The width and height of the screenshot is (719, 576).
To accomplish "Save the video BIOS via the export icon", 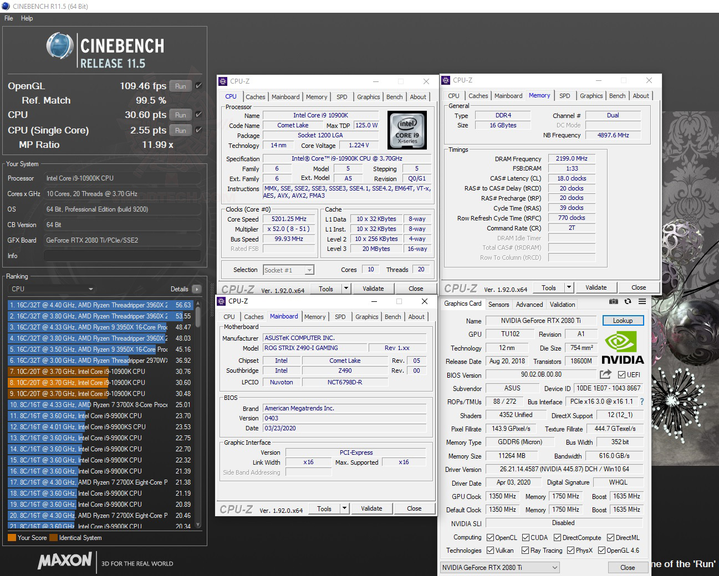I will [x=605, y=374].
